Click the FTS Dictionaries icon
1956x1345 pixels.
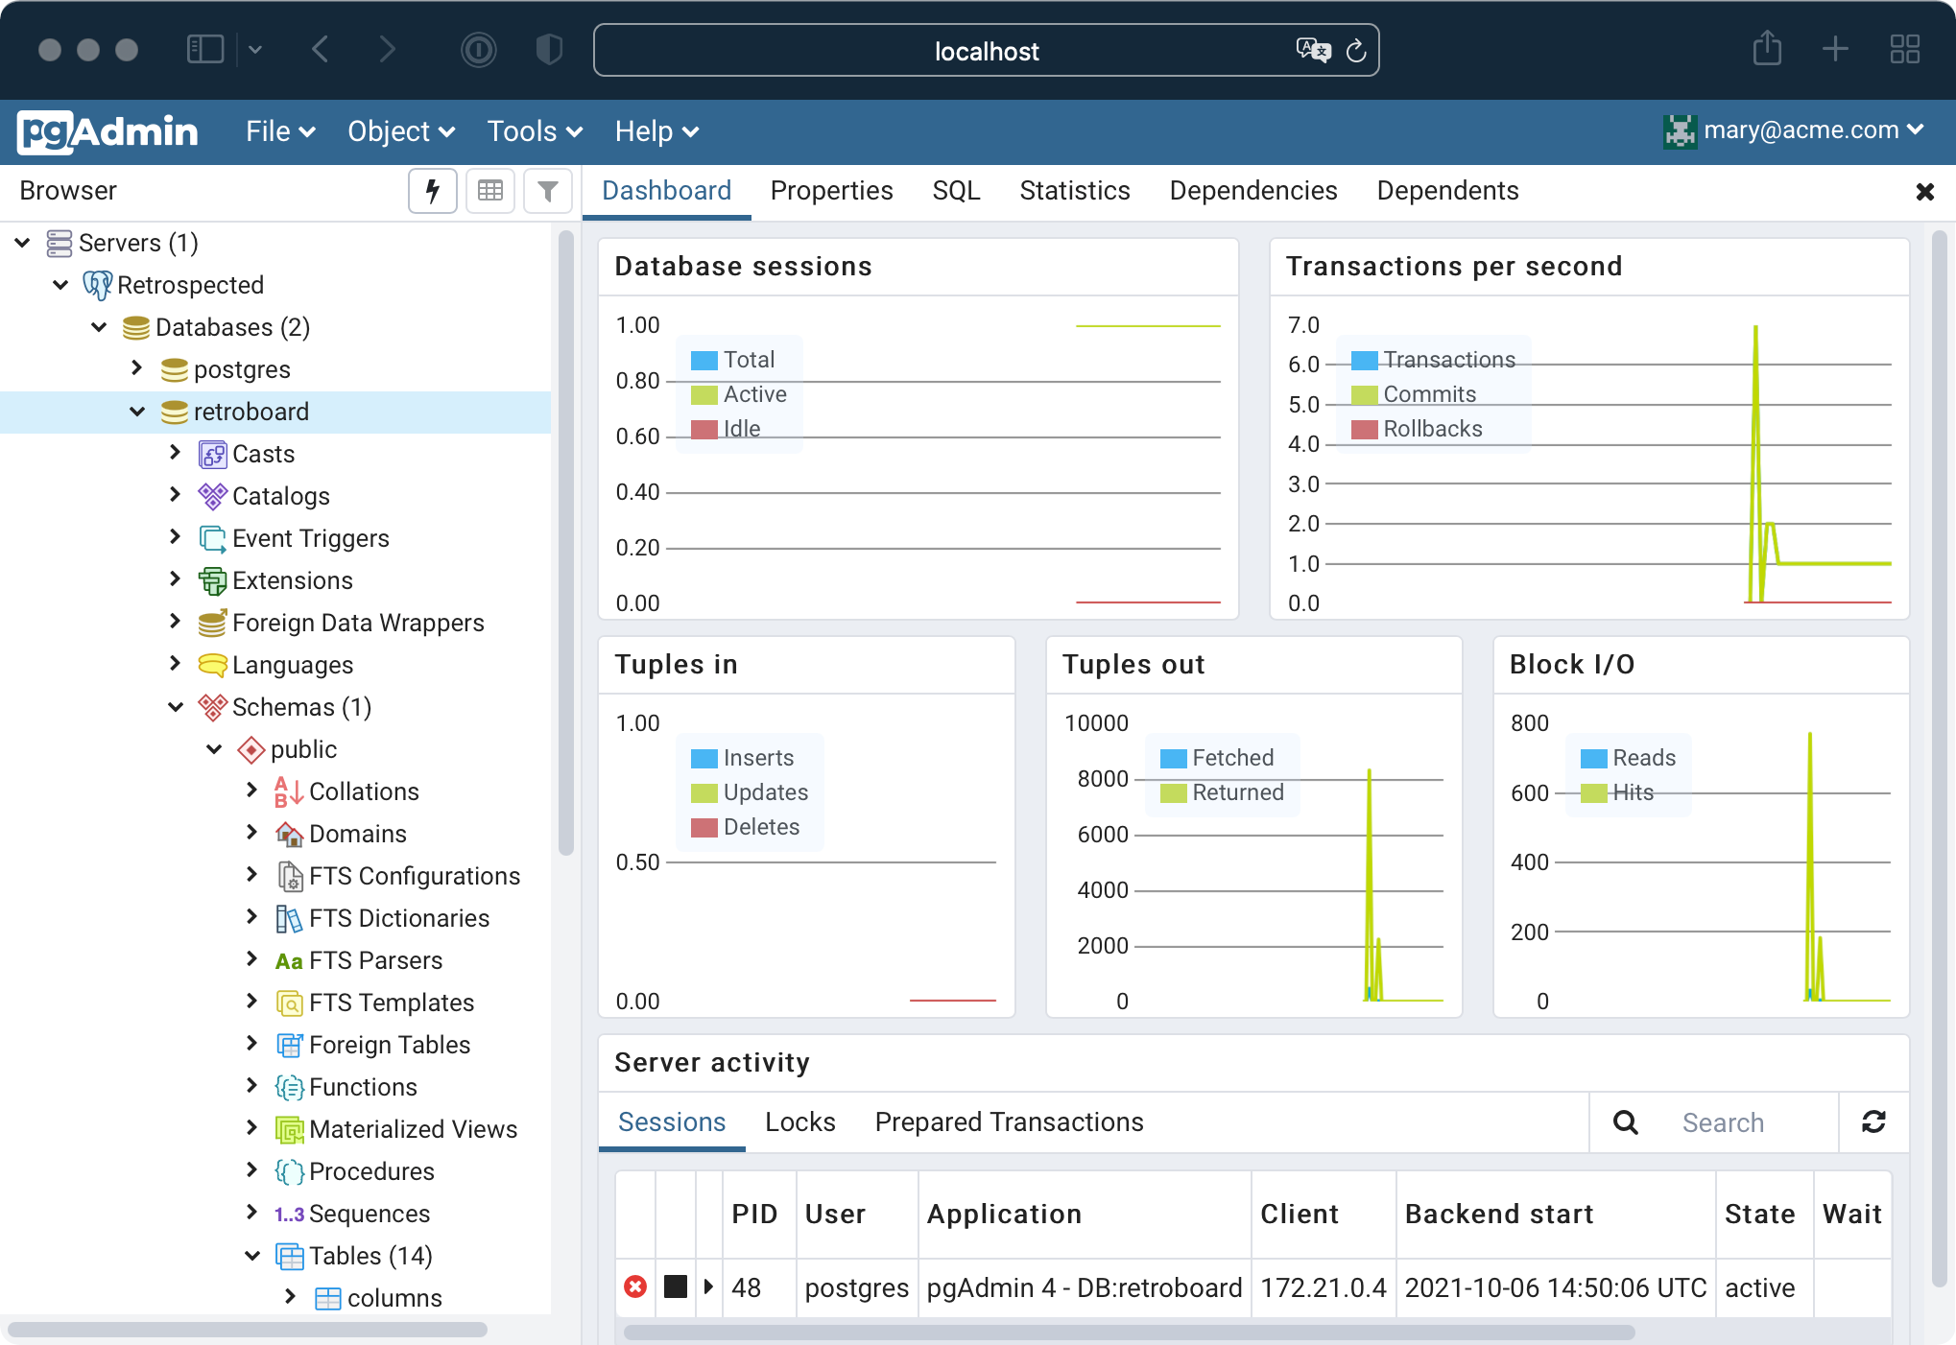[289, 918]
